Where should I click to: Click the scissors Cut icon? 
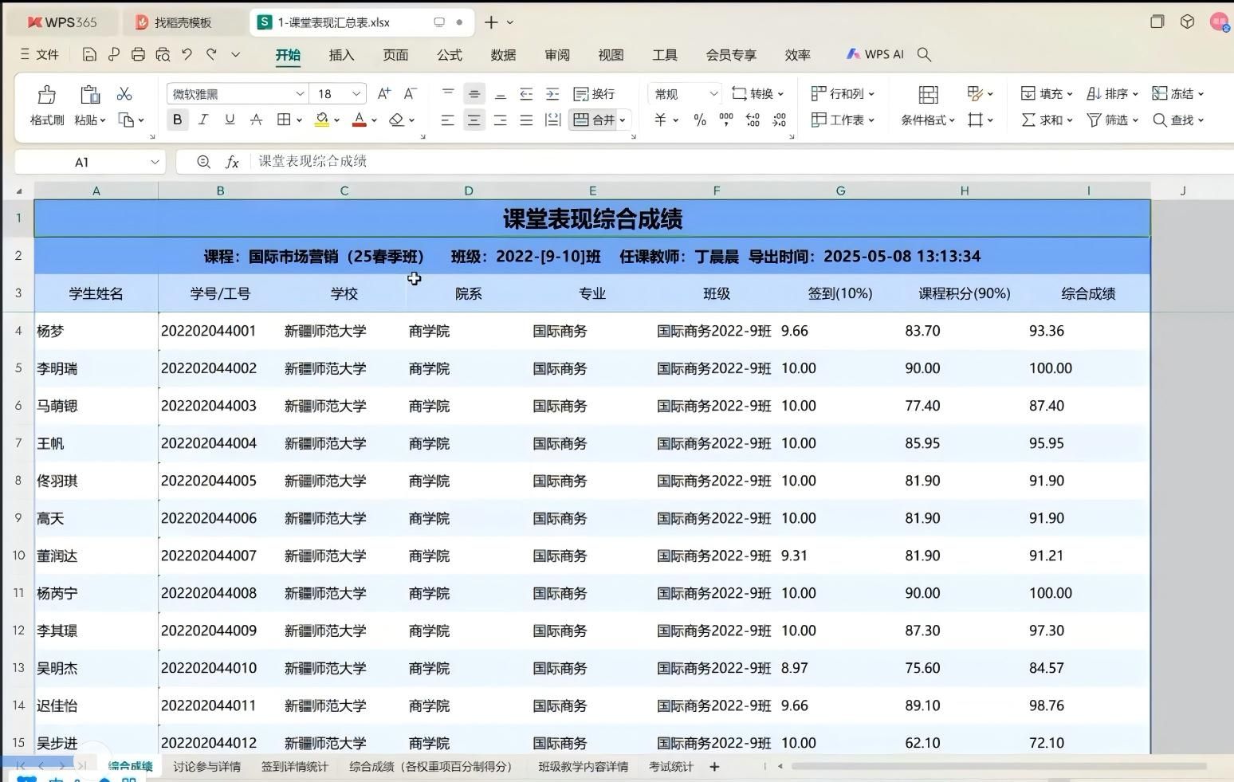[x=124, y=94]
